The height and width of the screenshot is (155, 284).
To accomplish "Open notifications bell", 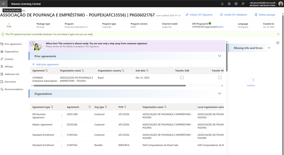I will point(222,4).
